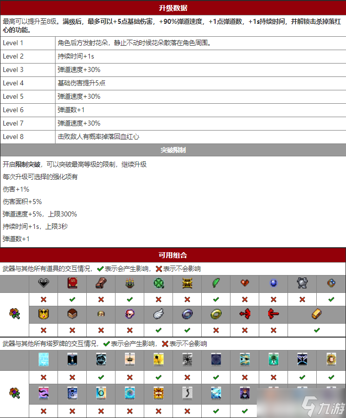Open the pale cyan tarot card

(44, 359)
